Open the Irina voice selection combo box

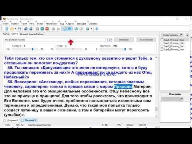click(56, 40)
